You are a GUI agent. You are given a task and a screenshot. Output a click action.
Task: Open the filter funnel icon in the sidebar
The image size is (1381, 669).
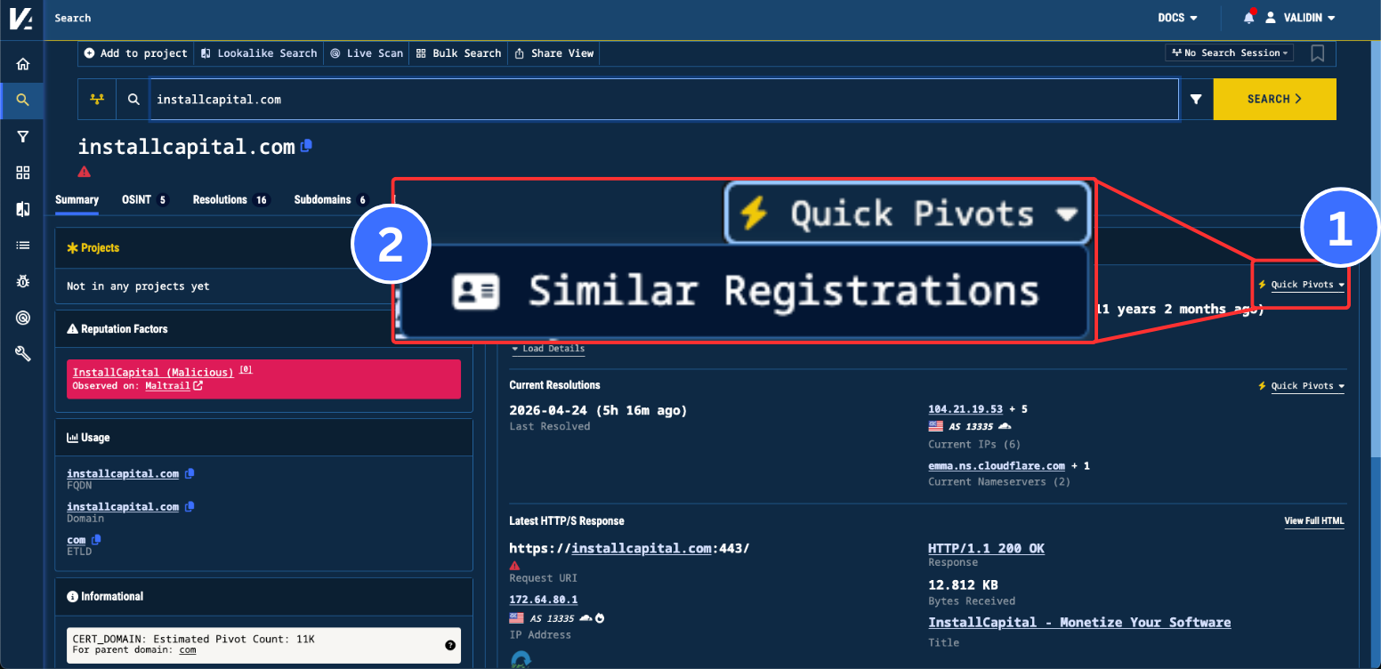[22, 136]
